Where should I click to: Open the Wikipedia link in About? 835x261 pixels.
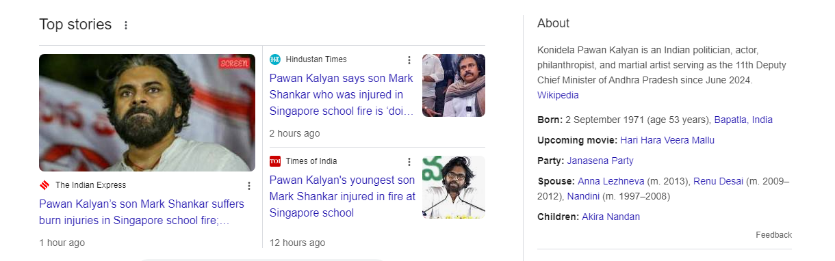point(558,95)
